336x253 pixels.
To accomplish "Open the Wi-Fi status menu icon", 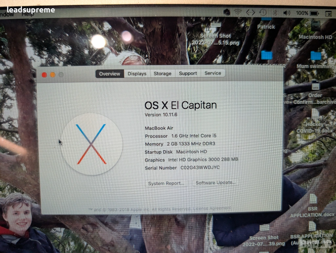I will (x=238, y=12).
